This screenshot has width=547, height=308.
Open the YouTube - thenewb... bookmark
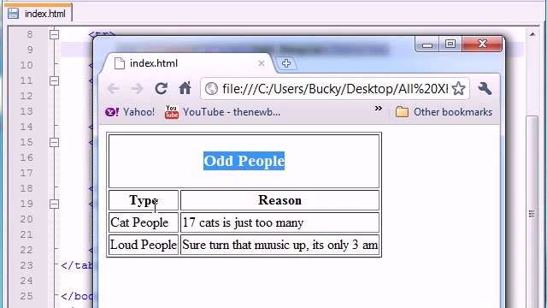pyautogui.click(x=222, y=112)
